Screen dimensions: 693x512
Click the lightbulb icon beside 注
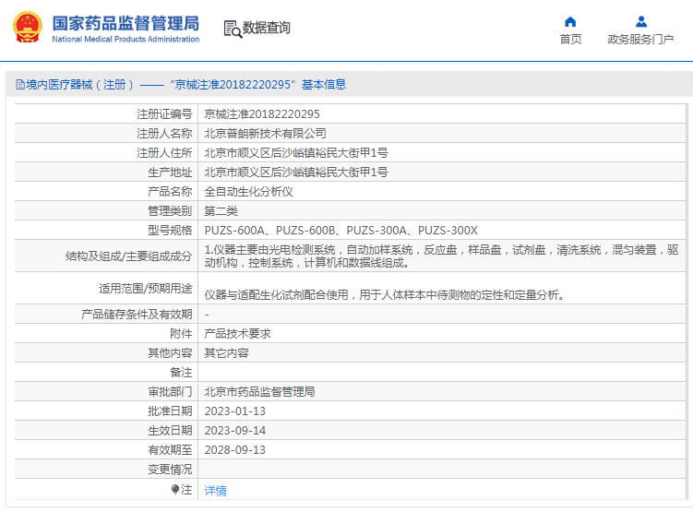pos(175,490)
